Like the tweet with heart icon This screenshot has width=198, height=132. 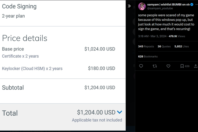168,66
